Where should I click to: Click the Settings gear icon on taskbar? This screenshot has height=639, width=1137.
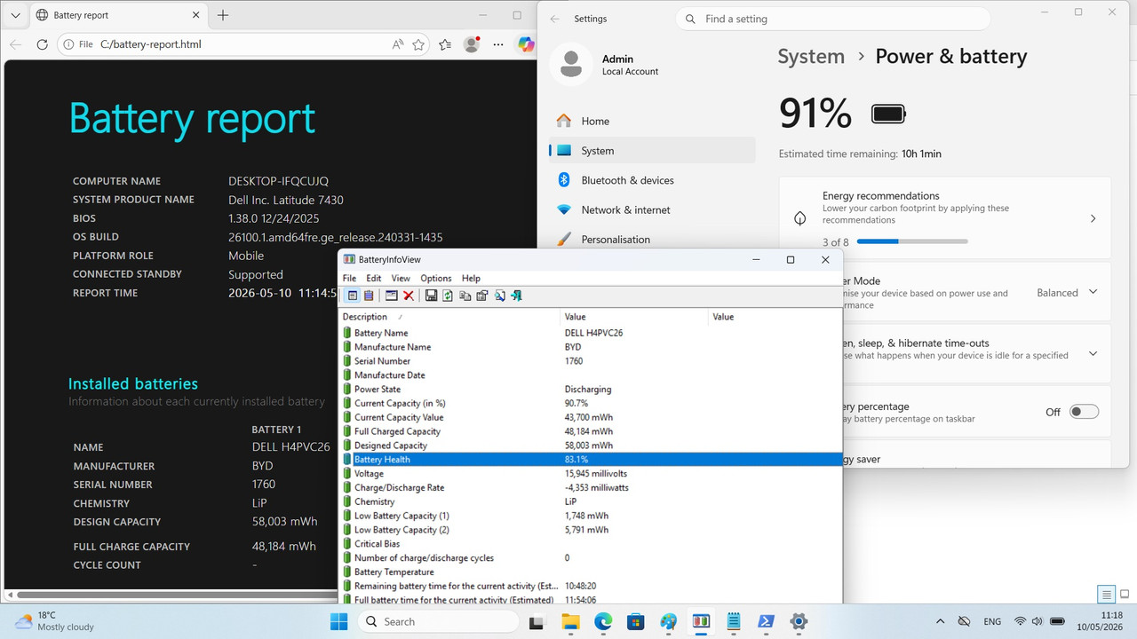point(799,621)
